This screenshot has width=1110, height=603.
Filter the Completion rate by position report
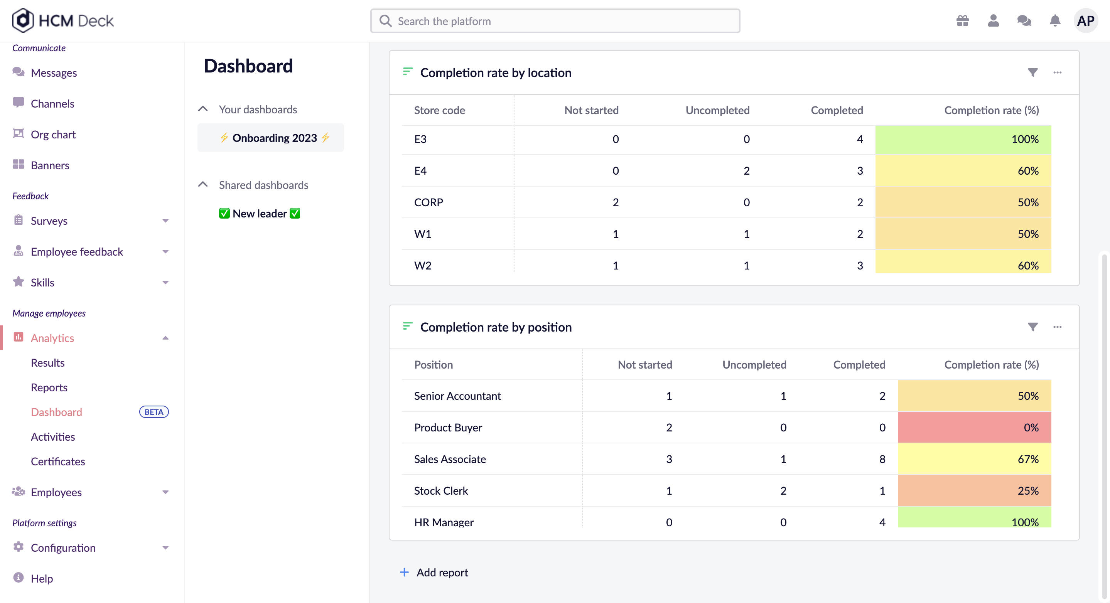point(1033,327)
